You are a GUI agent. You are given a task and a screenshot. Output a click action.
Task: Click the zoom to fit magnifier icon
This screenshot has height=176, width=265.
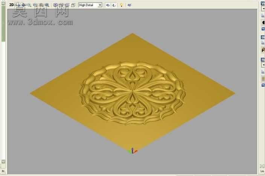coord(47,5)
